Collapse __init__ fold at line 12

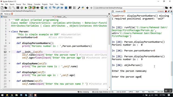click(x=9, y=52)
